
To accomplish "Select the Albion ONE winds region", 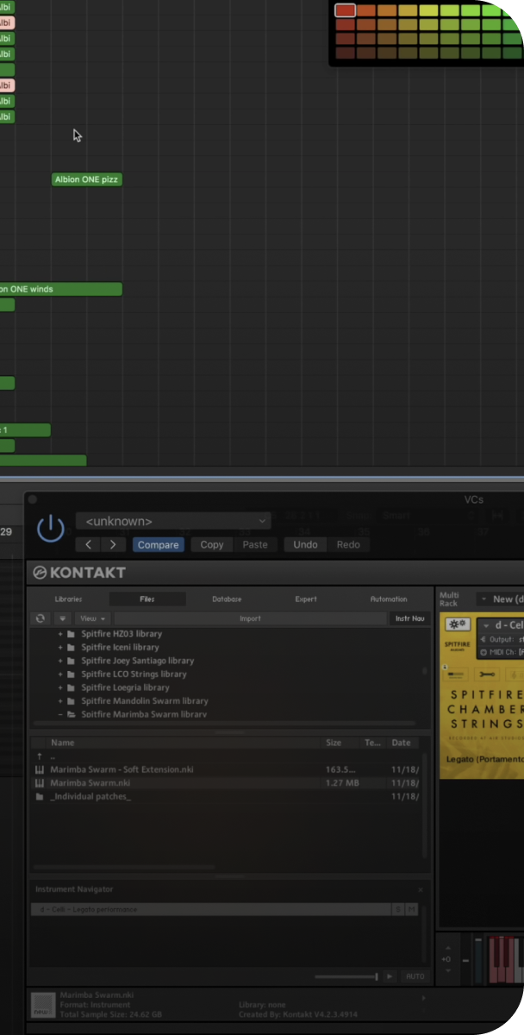I will pyautogui.click(x=61, y=289).
